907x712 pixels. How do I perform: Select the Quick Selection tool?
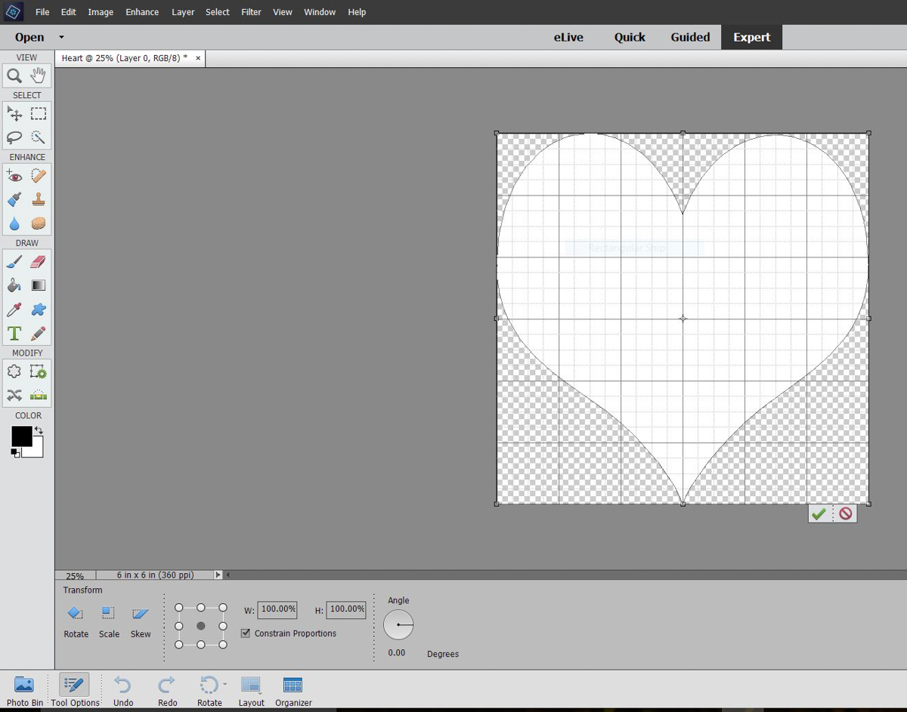click(39, 137)
